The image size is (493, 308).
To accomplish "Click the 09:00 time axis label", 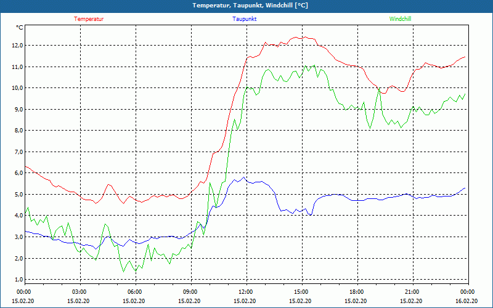I will click(x=190, y=291).
